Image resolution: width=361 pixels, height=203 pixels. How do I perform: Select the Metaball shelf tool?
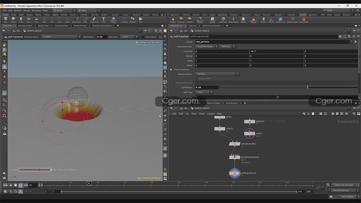[x=133, y=20]
